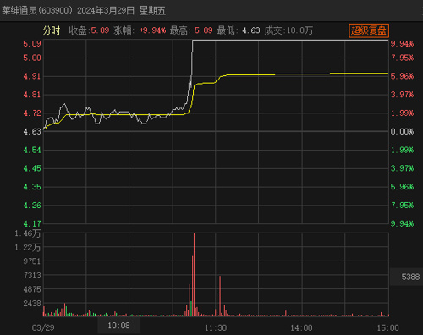
Task: Click the 7313 volume axis label
Action: 32,275
